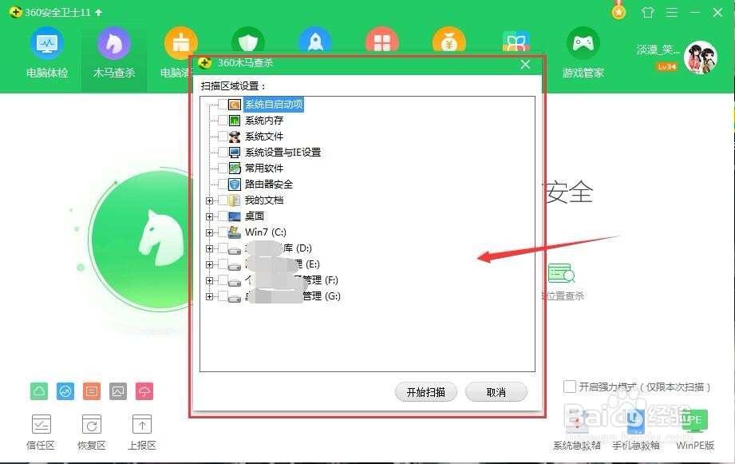735x464 pixels.
Task: Check the 系统自启动项 checkbox
Action: (x=223, y=104)
